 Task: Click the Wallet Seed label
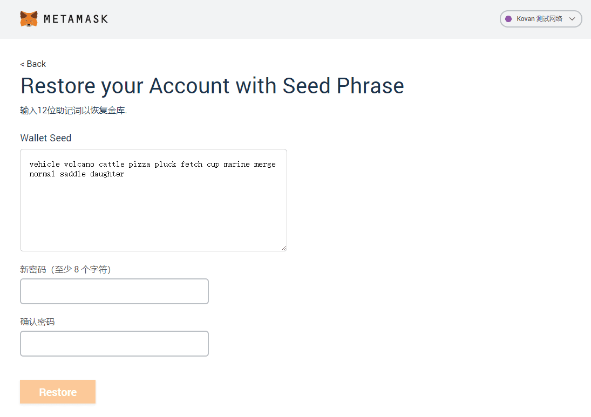[x=45, y=138]
